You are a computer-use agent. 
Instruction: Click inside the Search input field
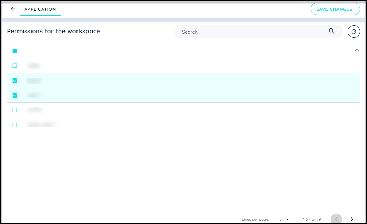[240, 31]
